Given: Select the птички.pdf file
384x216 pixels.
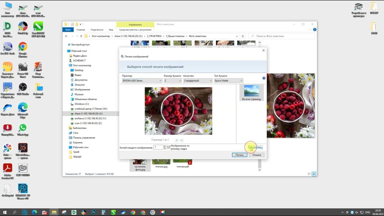Looking at the screenshot, I should coord(183,164).
